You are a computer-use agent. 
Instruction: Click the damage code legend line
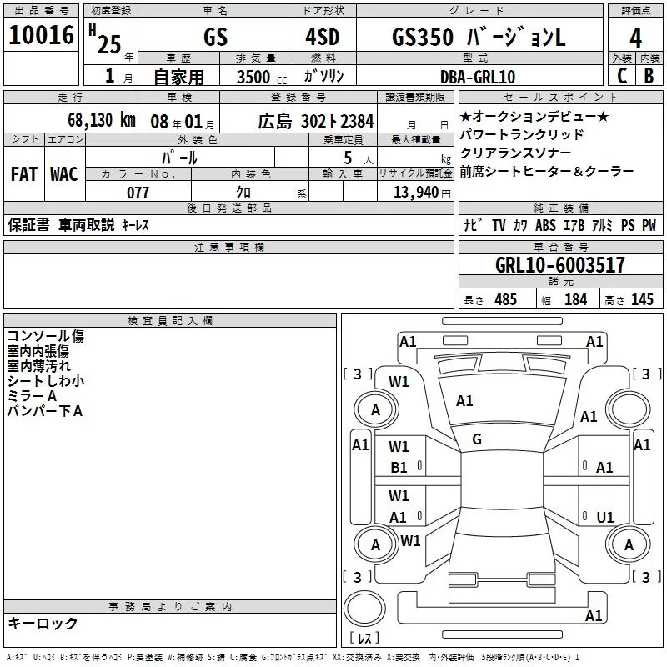coord(293,658)
